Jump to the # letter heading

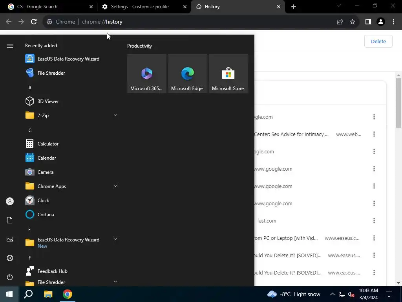click(30, 88)
